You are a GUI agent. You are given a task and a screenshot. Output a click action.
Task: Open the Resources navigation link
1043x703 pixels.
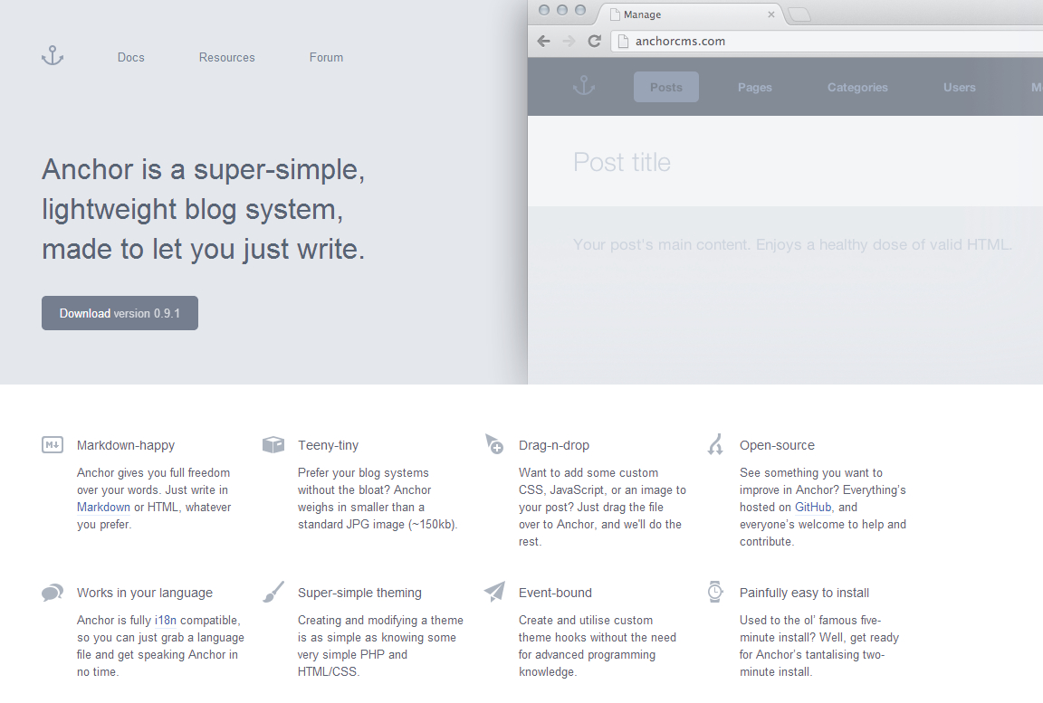tap(227, 57)
